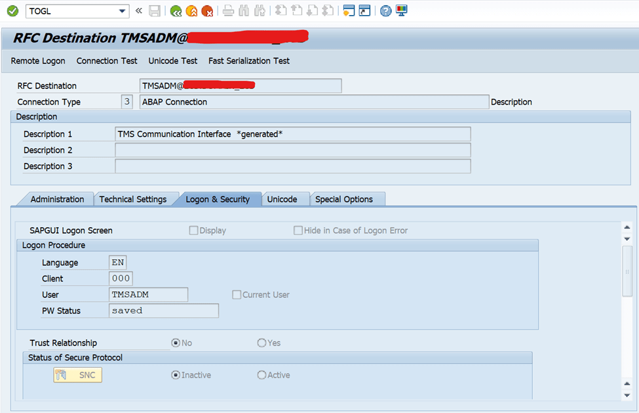Jump to the Last Page icon
Viewport: 639px width, 413px height.
pos(328,11)
